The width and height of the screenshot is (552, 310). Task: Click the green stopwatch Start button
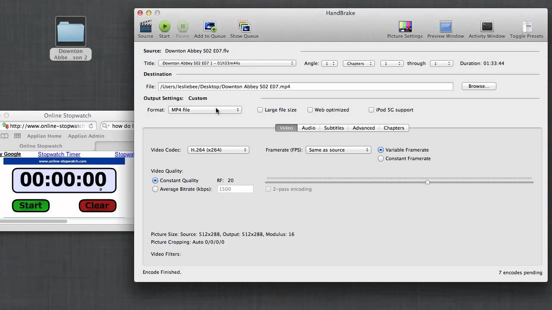31,206
